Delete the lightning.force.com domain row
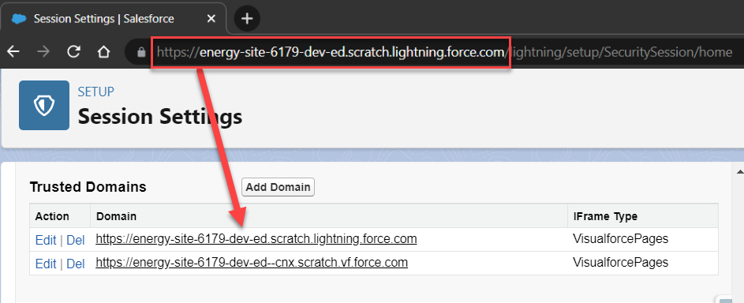Viewport: 744px width, 303px height. 76,240
